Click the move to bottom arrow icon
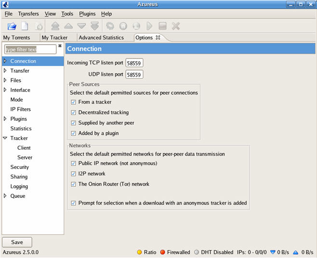 [94, 26]
